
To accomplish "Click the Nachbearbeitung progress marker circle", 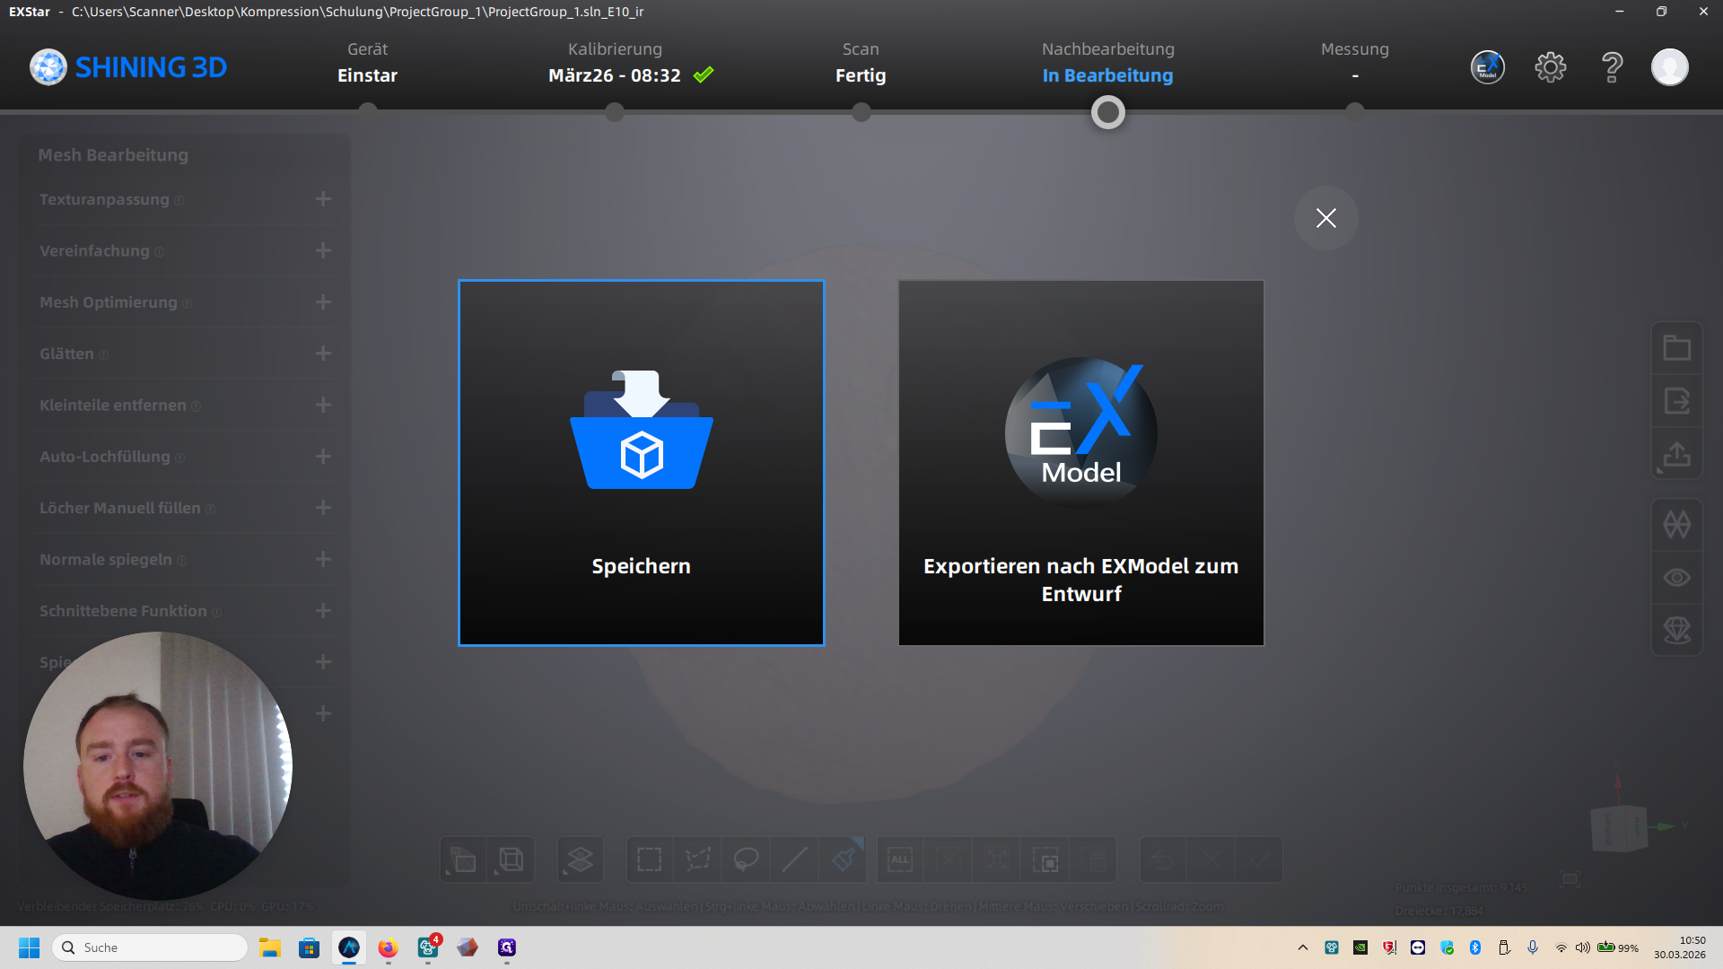I will pos(1107,113).
